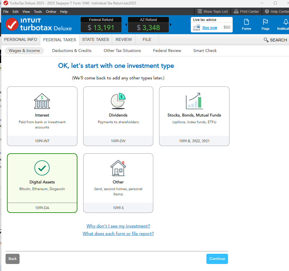The image size is (289, 271).
Task: Open Forms view icon
Action: pos(246,22)
